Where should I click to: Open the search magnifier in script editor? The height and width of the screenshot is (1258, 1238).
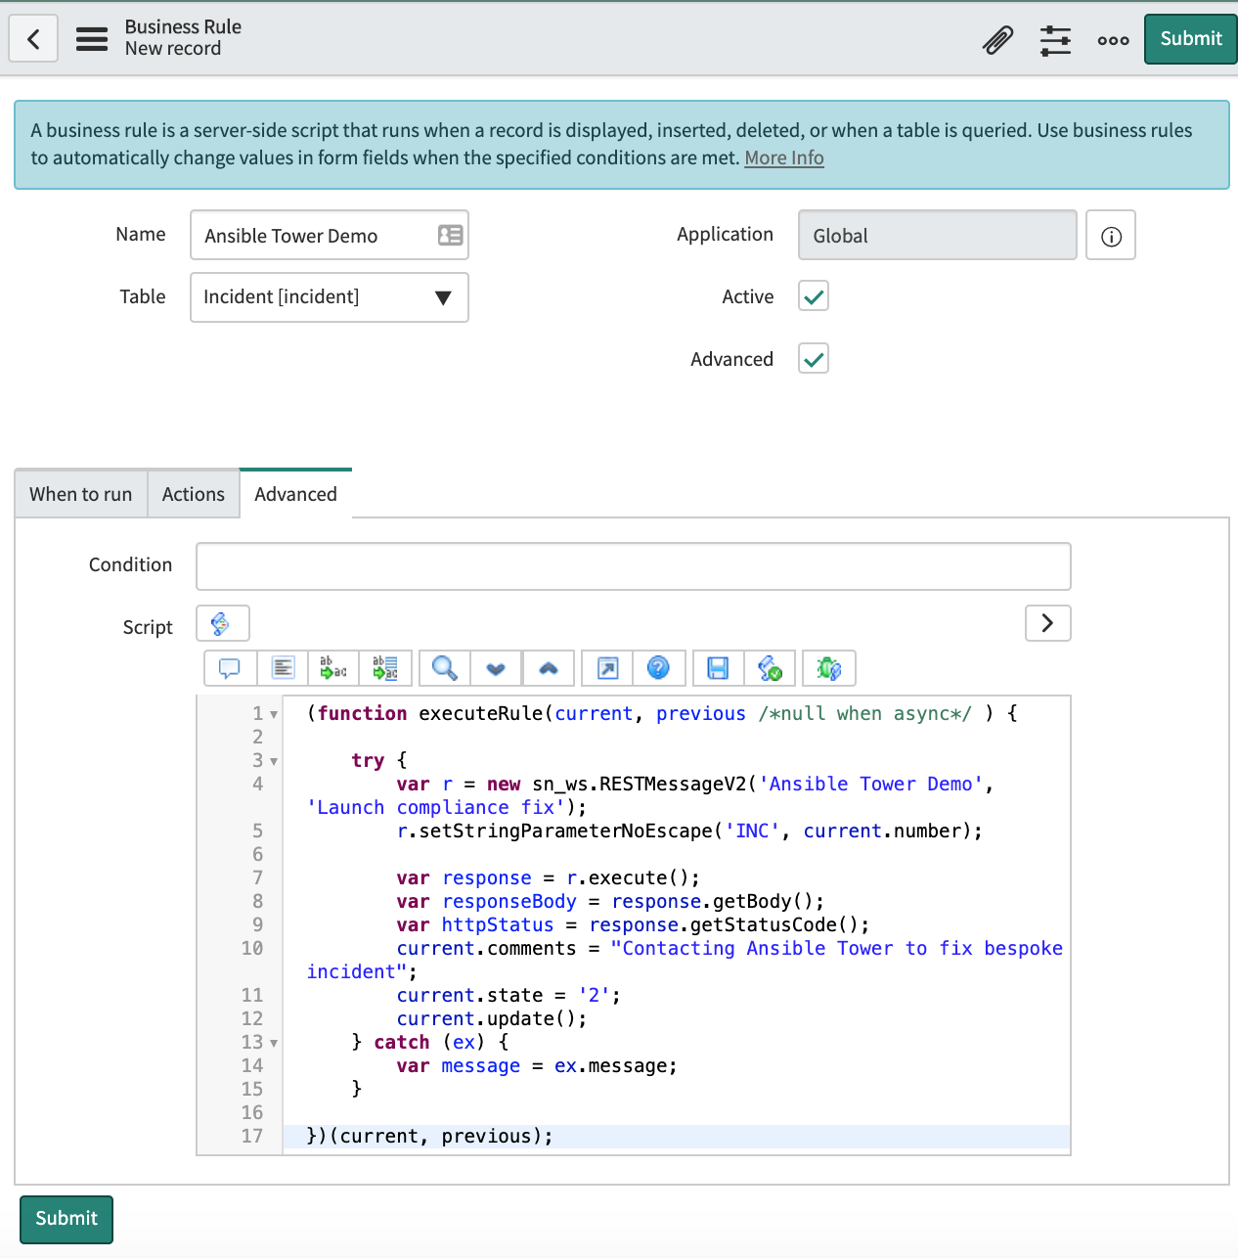pos(444,668)
